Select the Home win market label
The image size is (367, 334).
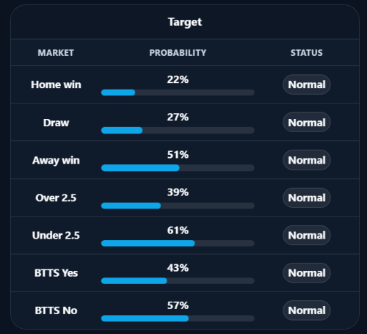[x=56, y=84]
